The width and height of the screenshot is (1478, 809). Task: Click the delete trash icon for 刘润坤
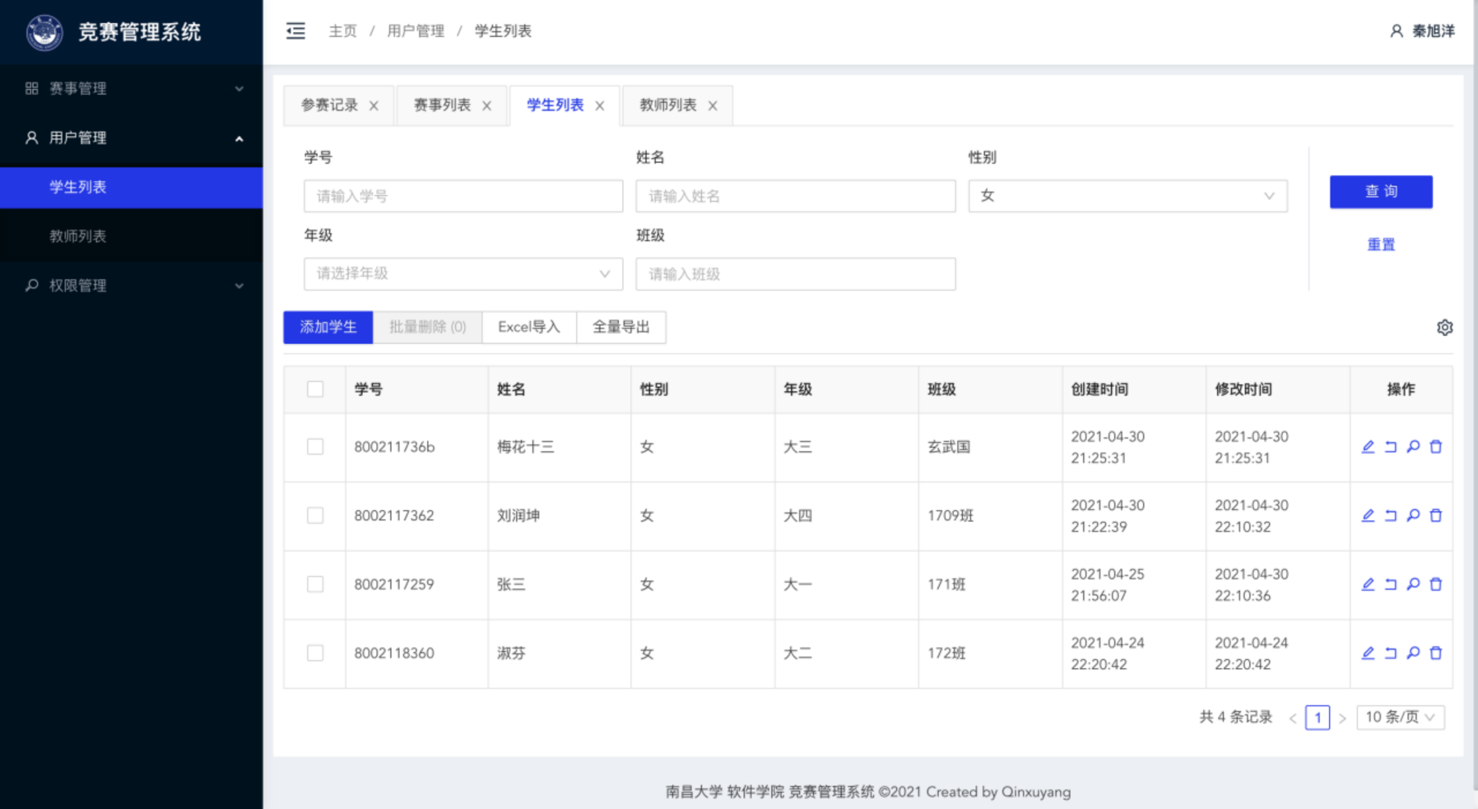point(1436,515)
